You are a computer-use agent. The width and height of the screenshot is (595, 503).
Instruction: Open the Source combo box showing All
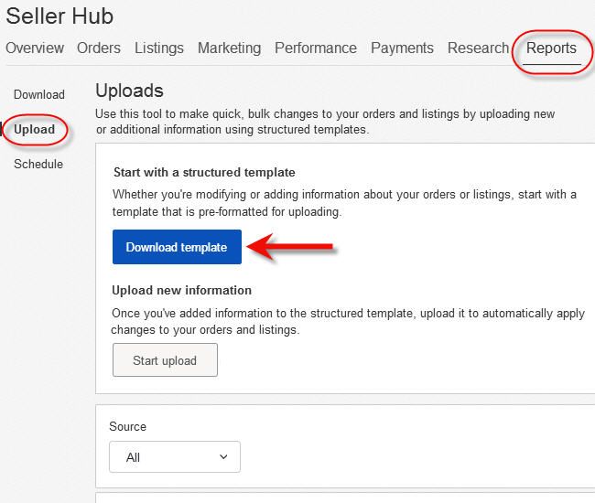coord(174,457)
